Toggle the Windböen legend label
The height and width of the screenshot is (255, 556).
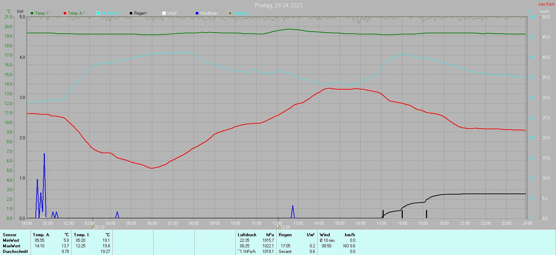208,13
